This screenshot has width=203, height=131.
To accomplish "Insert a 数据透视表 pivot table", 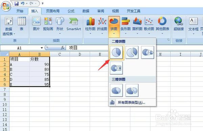I will point(9,26).
